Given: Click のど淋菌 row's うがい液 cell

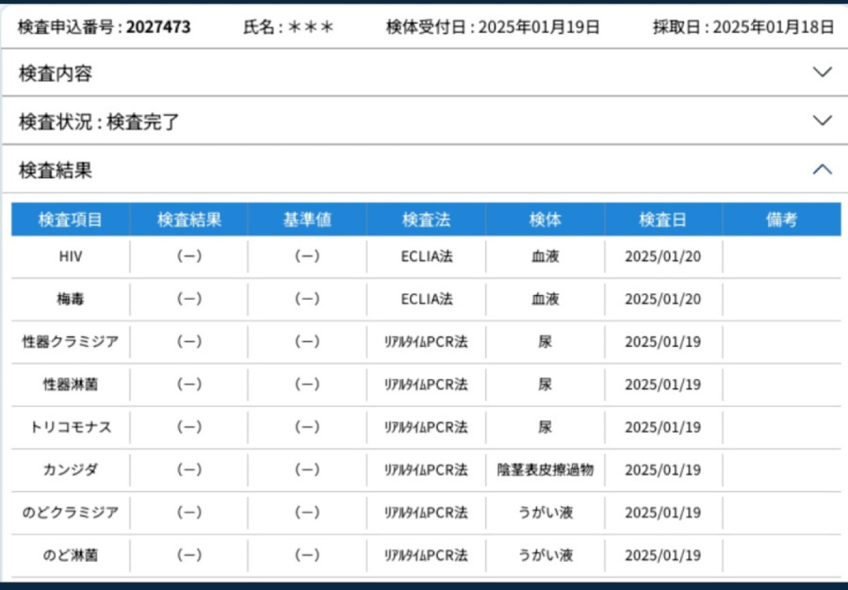Looking at the screenshot, I should click(x=545, y=555).
